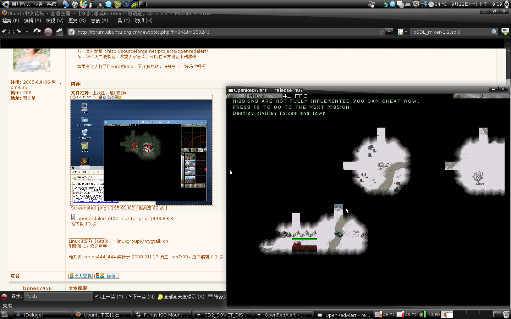This screenshot has height=319, width=511.
Task: Open the Screenshot.png attachment thumbnail
Action: 142,150
